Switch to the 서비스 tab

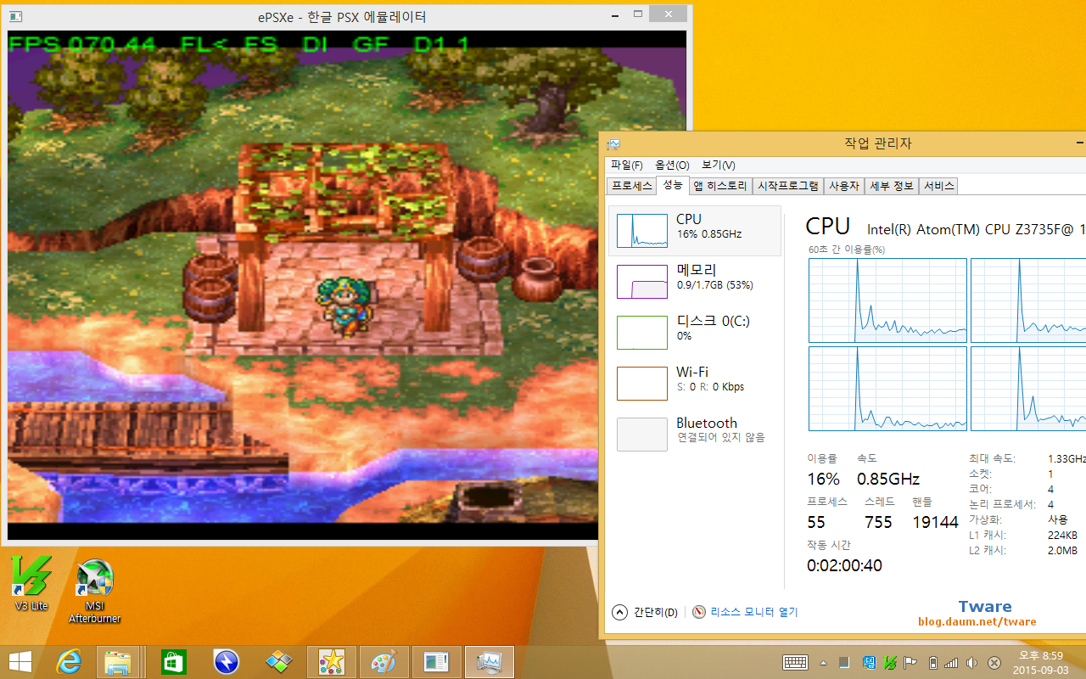[939, 186]
